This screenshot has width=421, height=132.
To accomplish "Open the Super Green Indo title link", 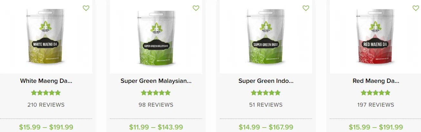I will (266, 81).
